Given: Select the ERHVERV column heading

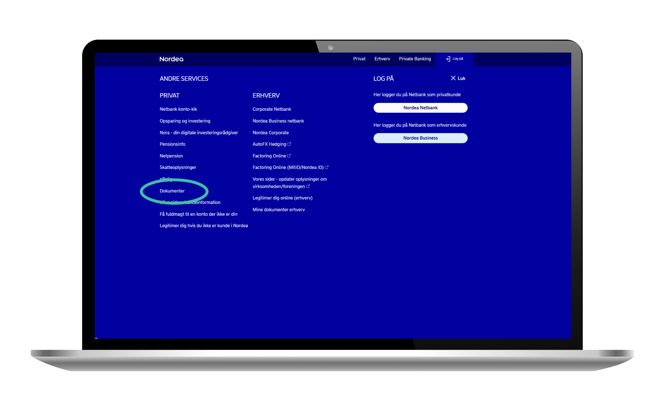Looking at the screenshot, I should tap(266, 96).
